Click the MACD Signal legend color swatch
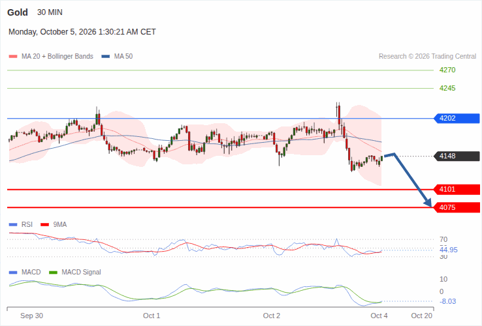The image size is (482, 326). (53, 273)
